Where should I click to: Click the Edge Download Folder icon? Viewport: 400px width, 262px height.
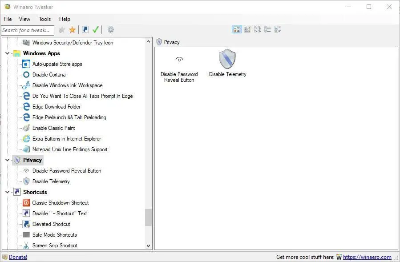26,107
